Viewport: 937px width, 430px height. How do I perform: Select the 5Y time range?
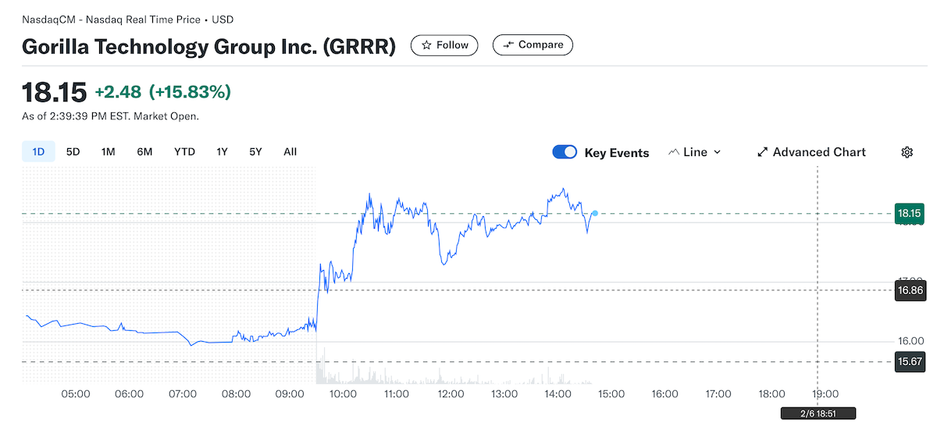coord(255,151)
